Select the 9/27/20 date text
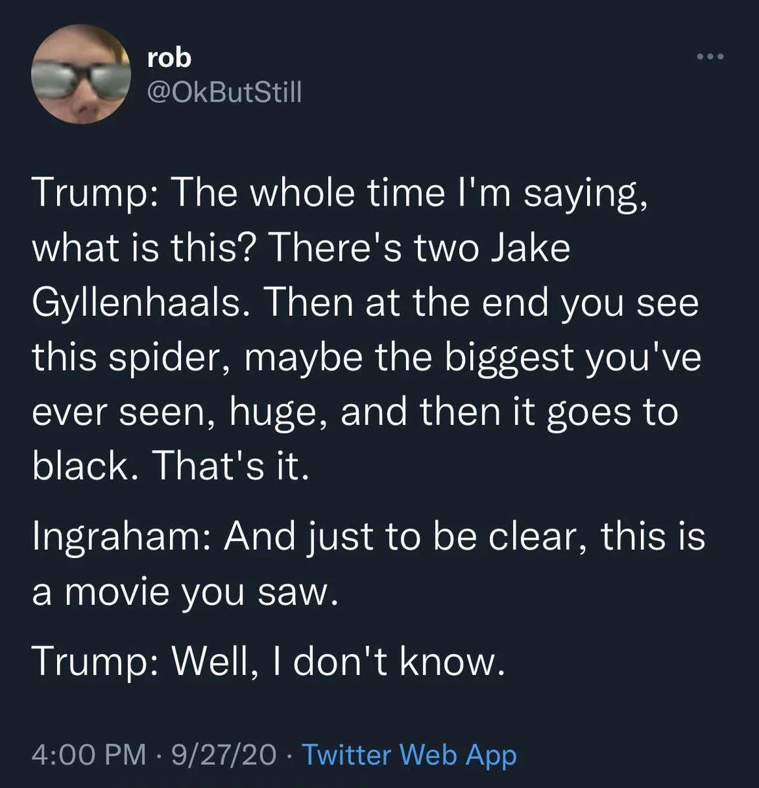 coord(223,755)
